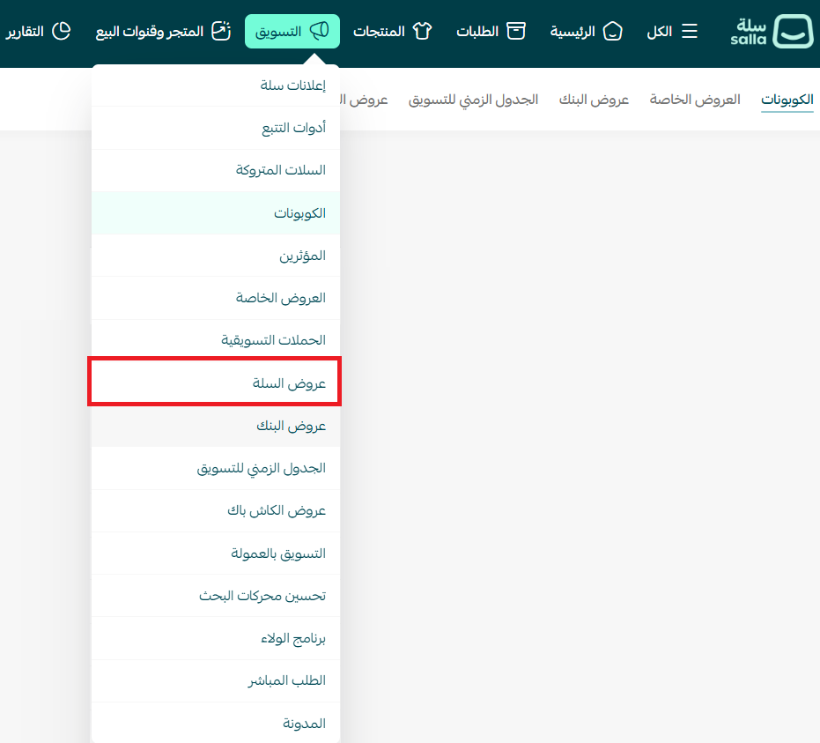Click the megaphone icon in التسويق

320,32
